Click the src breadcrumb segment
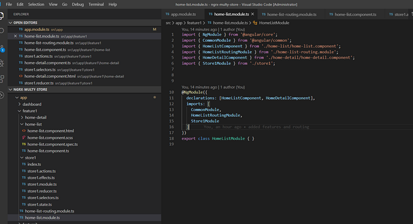This screenshot has height=224, width=413. coord(168,23)
